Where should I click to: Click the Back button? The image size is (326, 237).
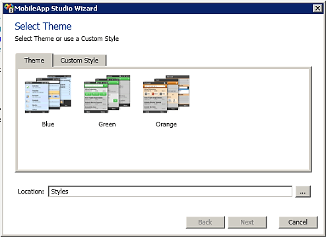coord(205,223)
